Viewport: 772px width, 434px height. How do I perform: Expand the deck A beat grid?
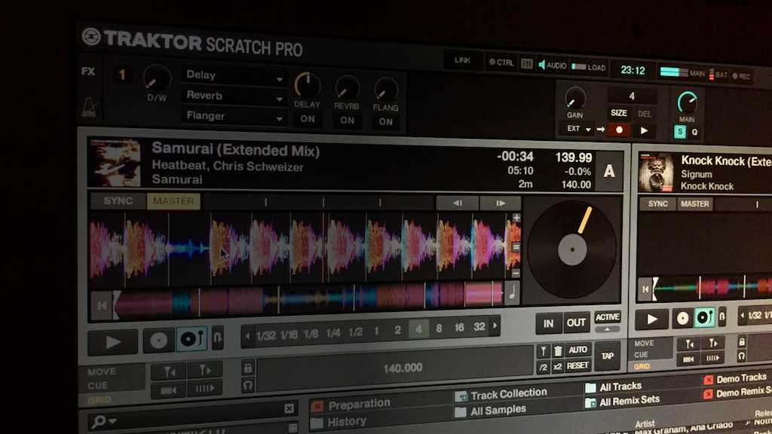(x=204, y=389)
